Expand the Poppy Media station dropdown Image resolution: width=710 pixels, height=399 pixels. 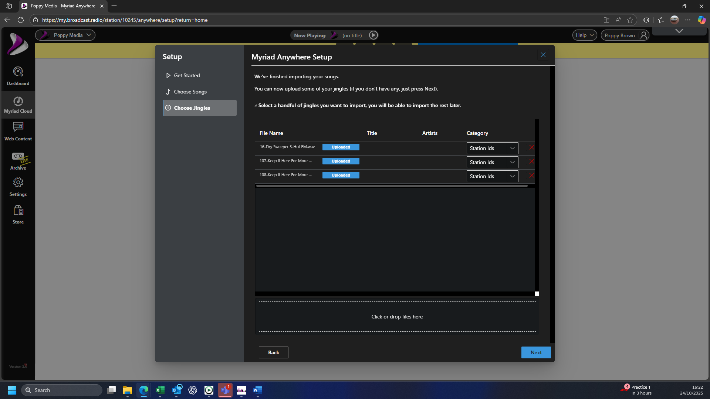(65, 35)
